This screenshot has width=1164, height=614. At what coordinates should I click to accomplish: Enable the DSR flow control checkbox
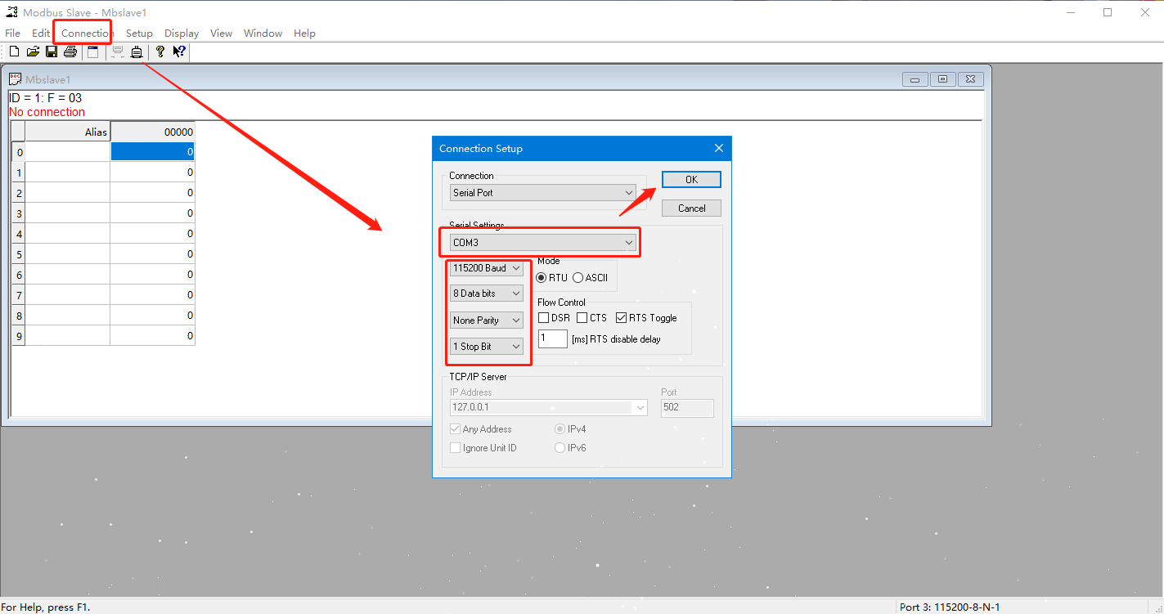(544, 318)
